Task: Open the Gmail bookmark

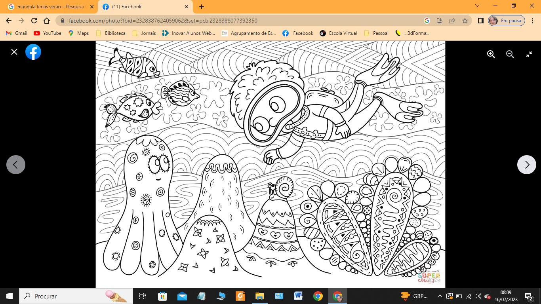Action: tap(17, 33)
